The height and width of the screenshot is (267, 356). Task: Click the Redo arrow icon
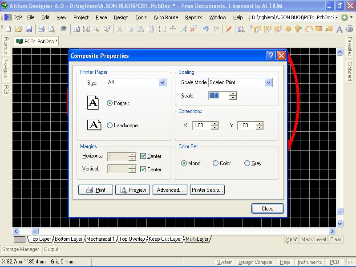point(216,29)
